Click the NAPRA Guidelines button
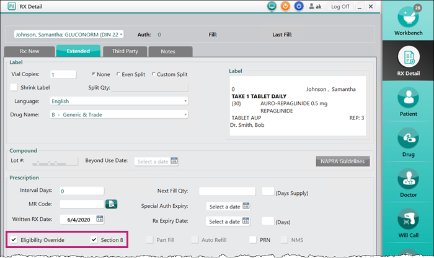This screenshot has height=258, width=434. [x=343, y=161]
